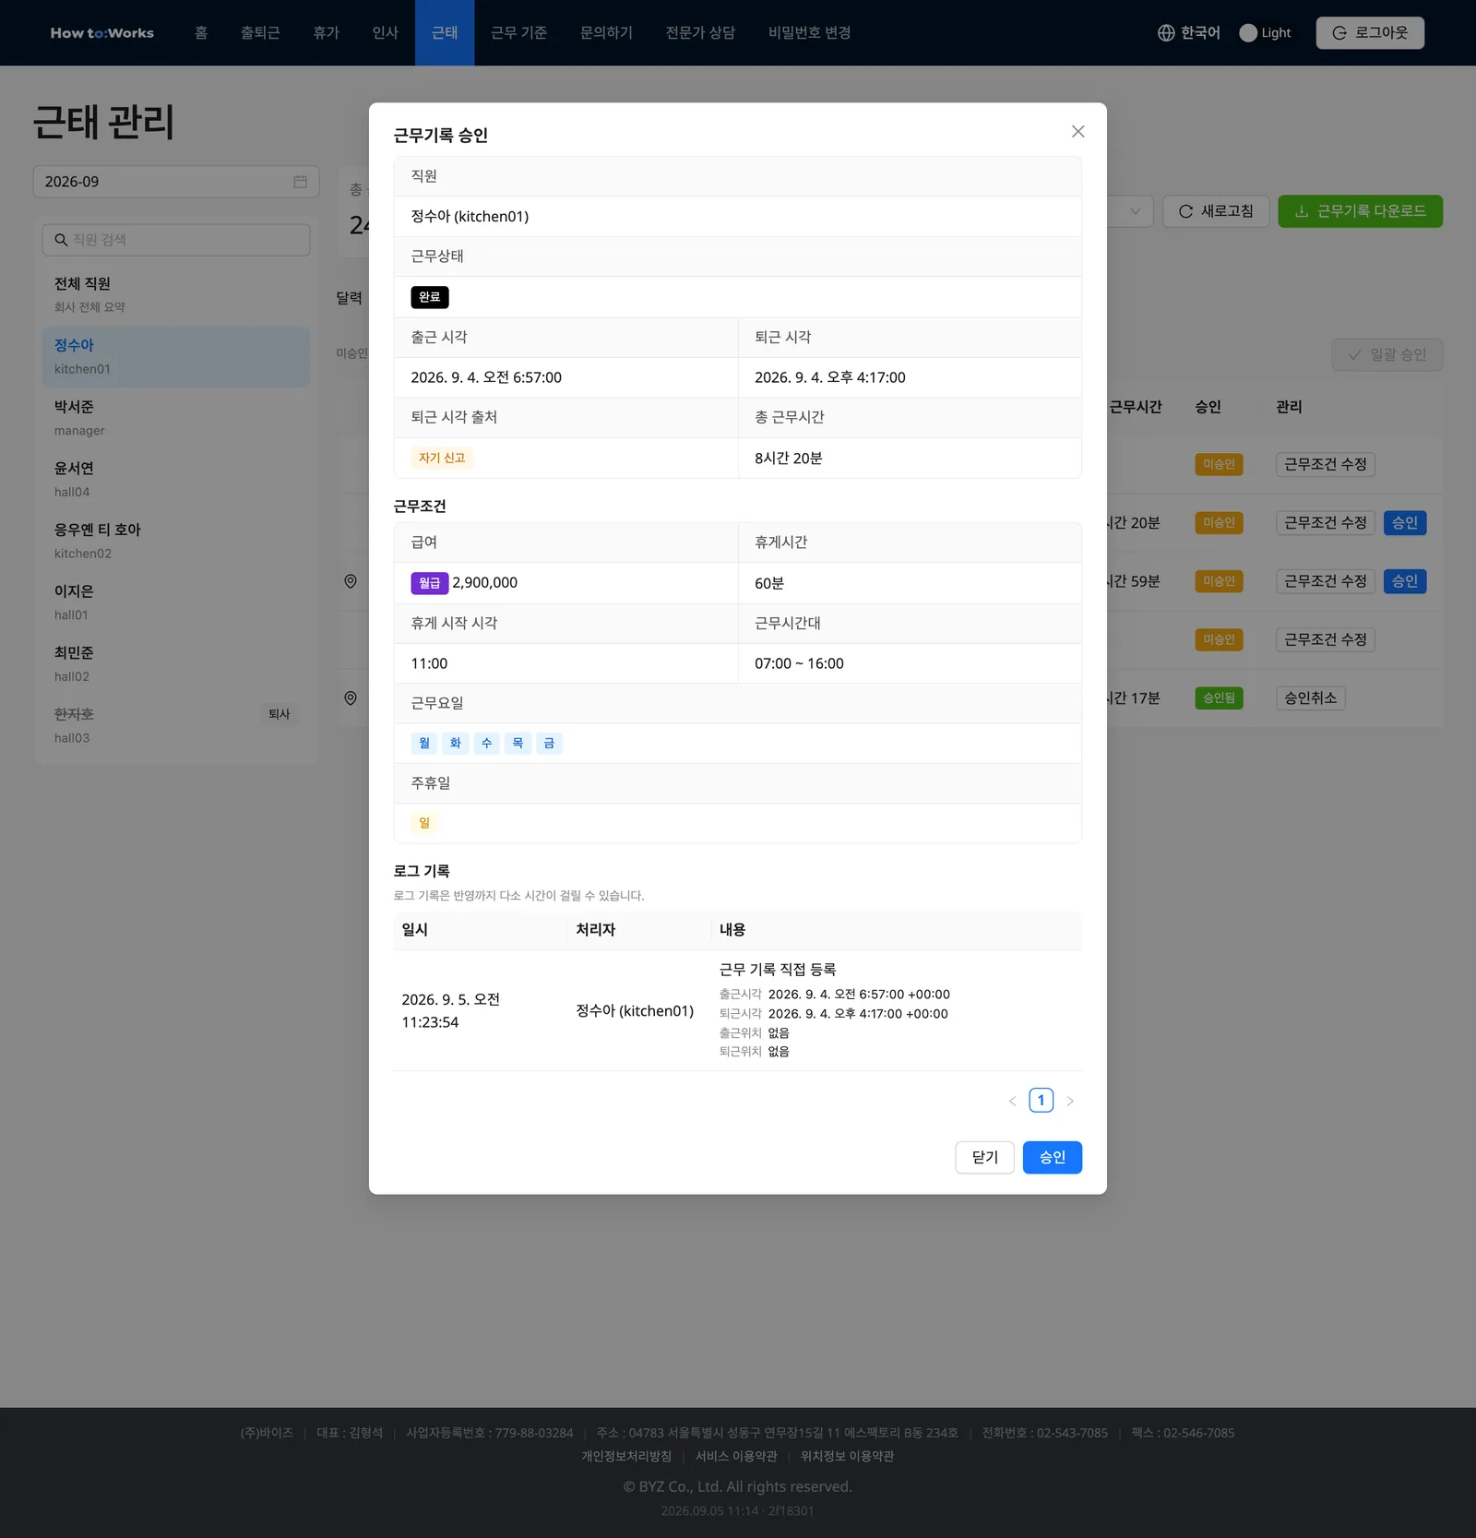Click the 닫기 button in the dialog
The height and width of the screenshot is (1538, 1476).
pyautogui.click(x=984, y=1157)
